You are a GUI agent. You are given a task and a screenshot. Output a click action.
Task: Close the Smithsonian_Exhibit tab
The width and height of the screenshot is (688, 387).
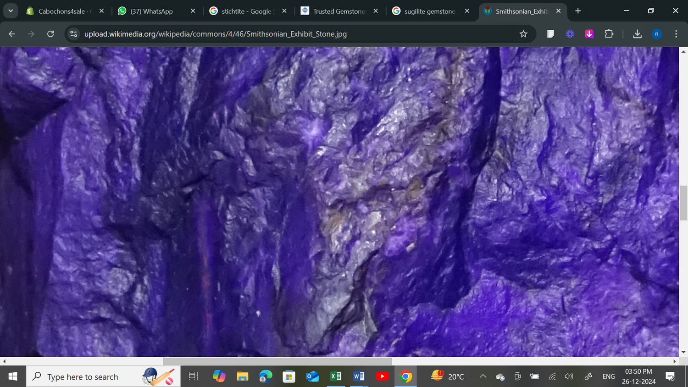pos(558,11)
